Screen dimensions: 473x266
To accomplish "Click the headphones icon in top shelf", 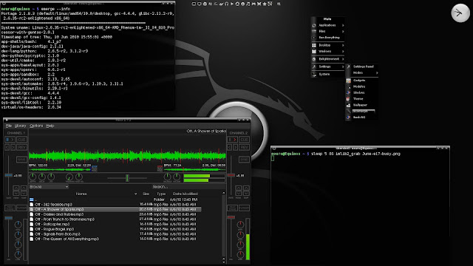I will tap(227, 4).
